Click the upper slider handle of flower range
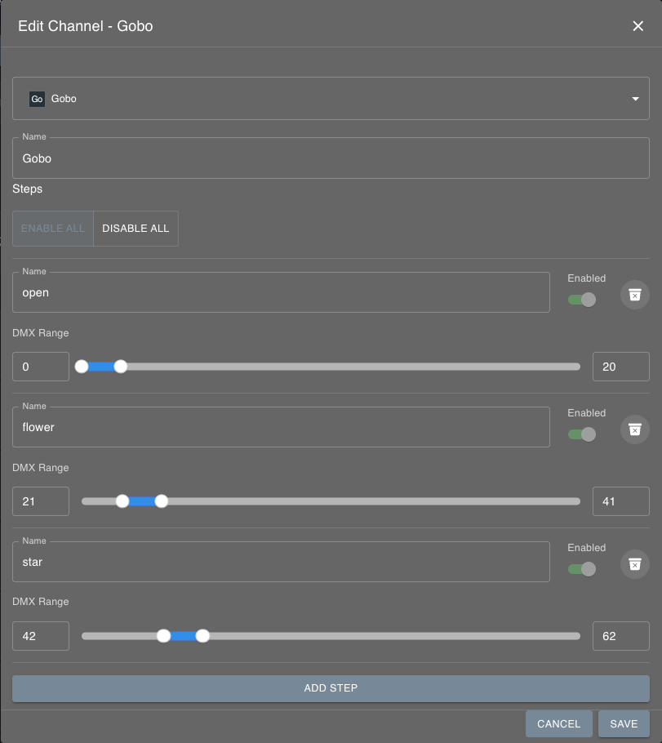This screenshot has width=662, height=743. pyautogui.click(x=161, y=501)
